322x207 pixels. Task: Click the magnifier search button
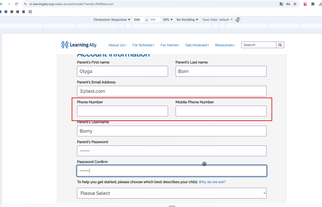point(280,45)
